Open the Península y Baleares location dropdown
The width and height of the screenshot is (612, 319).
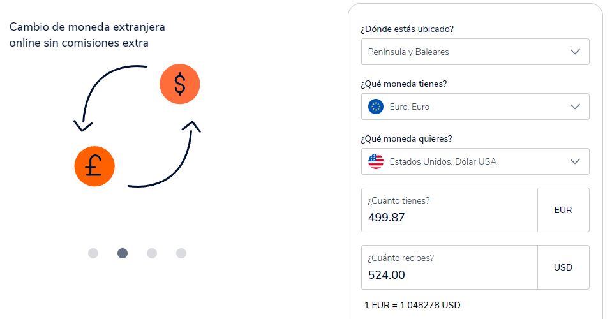point(475,52)
